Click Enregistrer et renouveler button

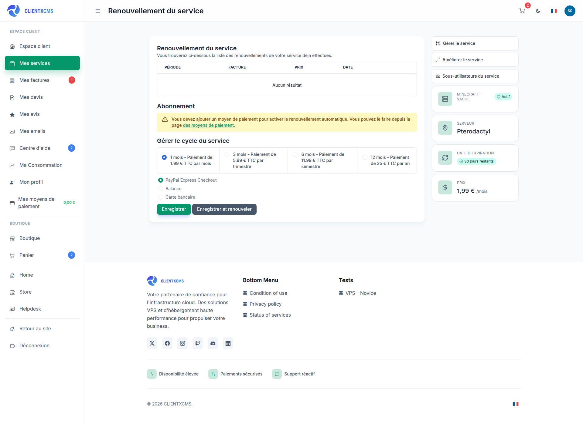[224, 209]
